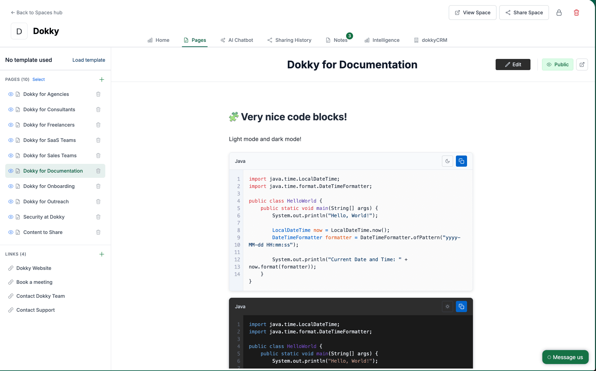The height and width of the screenshot is (371, 596).
Task: Open the Dokky Website link
Action: [x=34, y=268]
